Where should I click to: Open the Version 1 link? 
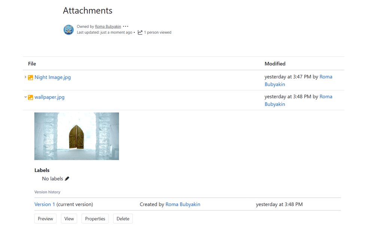45,204
